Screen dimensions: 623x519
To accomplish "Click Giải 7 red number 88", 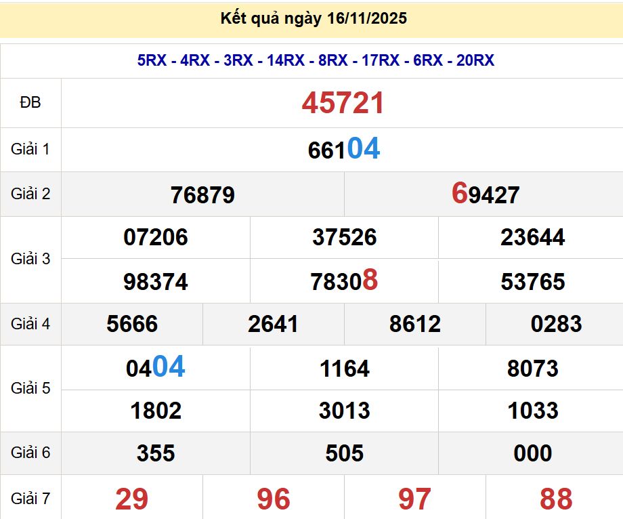I will [556, 499].
